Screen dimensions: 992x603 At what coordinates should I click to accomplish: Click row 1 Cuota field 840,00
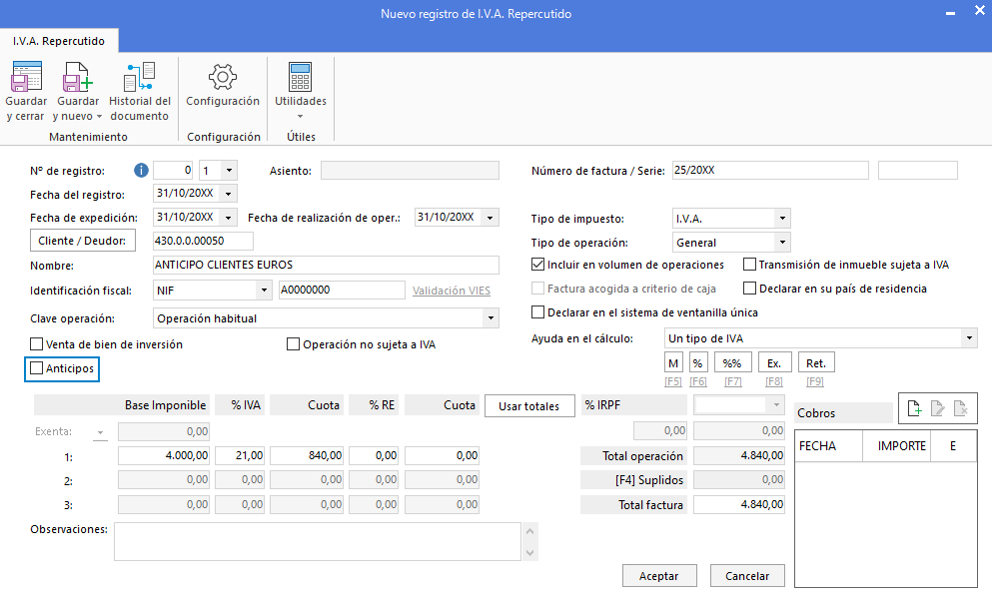[307, 455]
